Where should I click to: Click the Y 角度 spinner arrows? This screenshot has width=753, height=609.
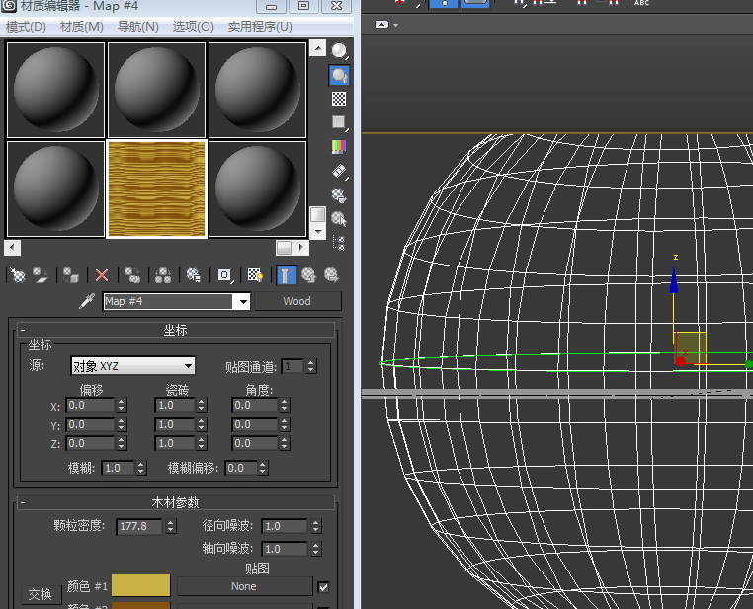click(285, 424)
